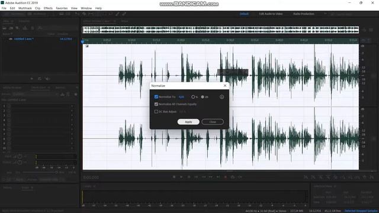Click the red Record button
Screen dimensions: 379x213
[x=226, y=177]
